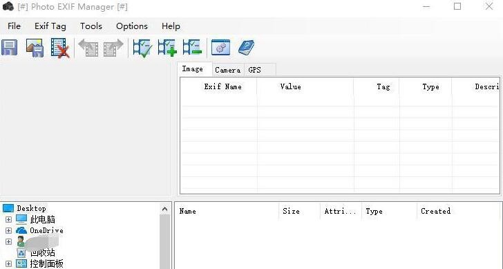Click the green checkmark tag list icon
Viewport: 503px width, 269px height.
click(142, 48)
